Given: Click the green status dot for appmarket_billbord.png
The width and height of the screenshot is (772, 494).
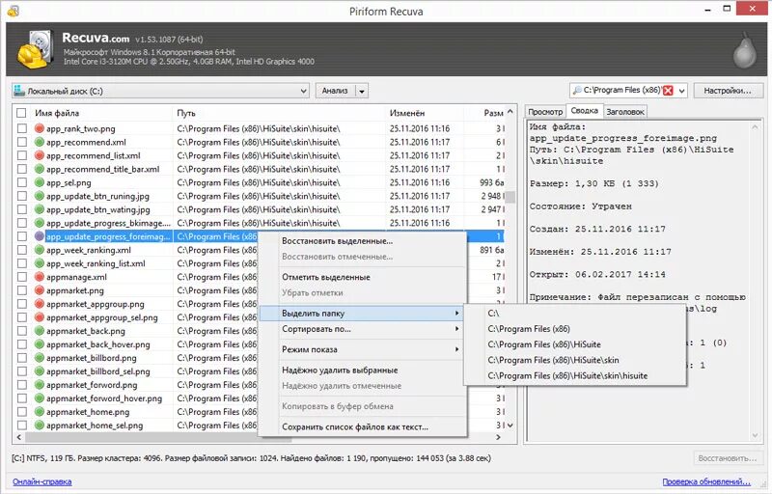Looking at the screenshot, I should tap(40, 358).
